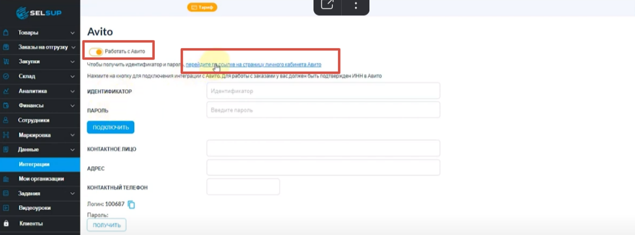This screenshot has width=635, height=235.
Task: Click the Аналитика chart icon
Action: click(6, 91)
